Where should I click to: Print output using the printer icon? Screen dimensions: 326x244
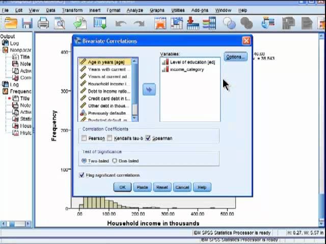pos(43,23)
